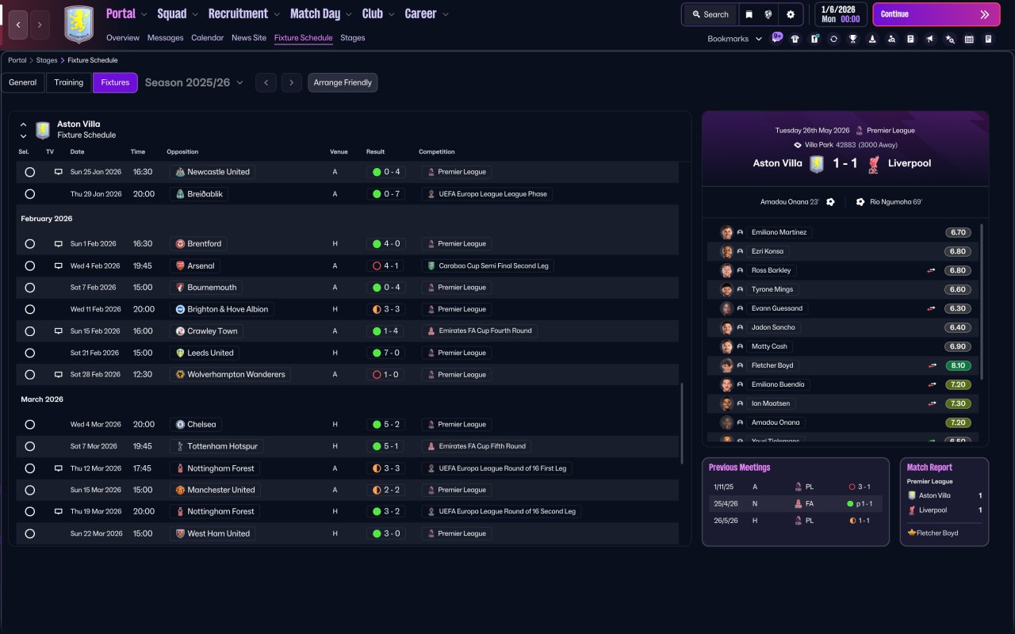Click Fletcher Boyd's player portrait in ratings list

coord(726,366)
